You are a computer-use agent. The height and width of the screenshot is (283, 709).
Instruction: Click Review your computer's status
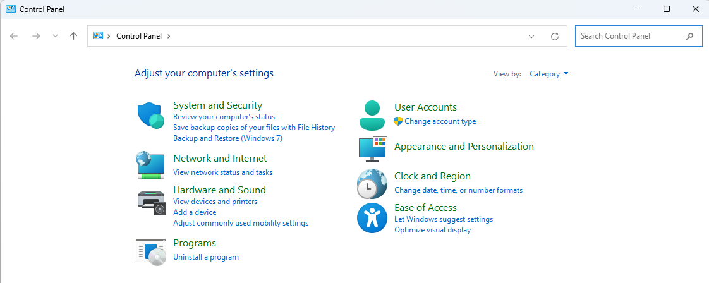(x=224, y=117)
